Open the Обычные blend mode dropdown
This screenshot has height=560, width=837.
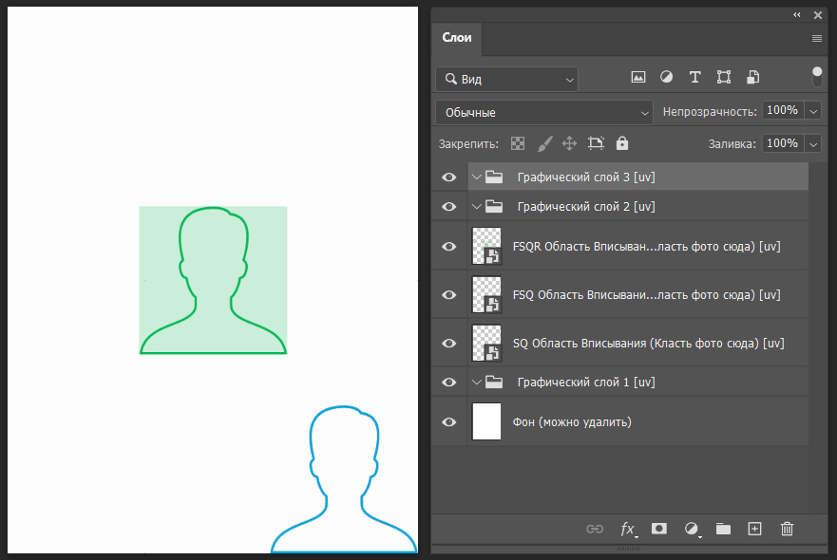click(x=544, y=112)
